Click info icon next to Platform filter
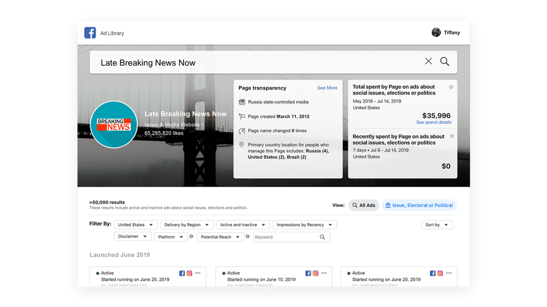 pyautogui.click(x=191, y=237)
